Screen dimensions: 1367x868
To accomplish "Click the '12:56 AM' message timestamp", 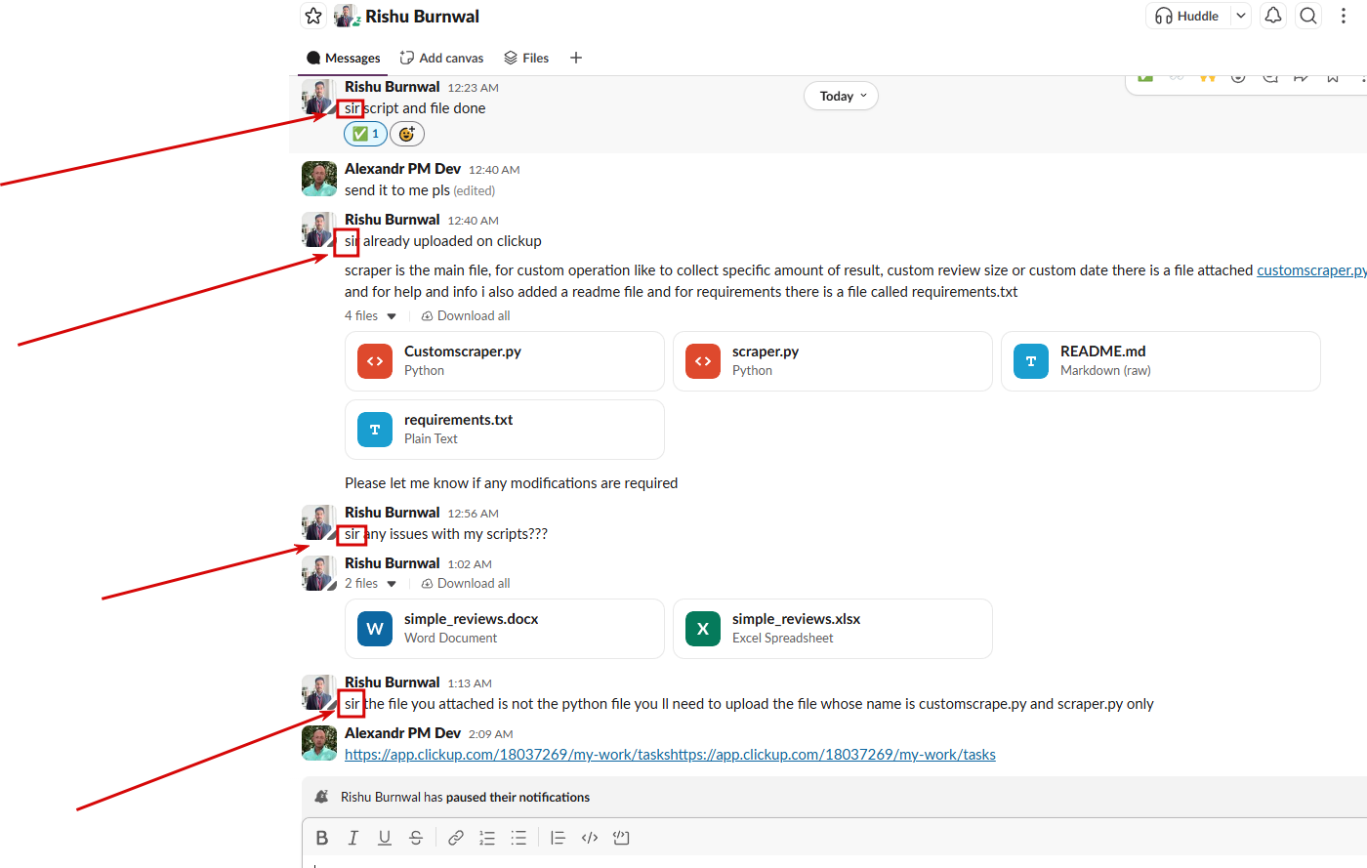I will [474, 514].
